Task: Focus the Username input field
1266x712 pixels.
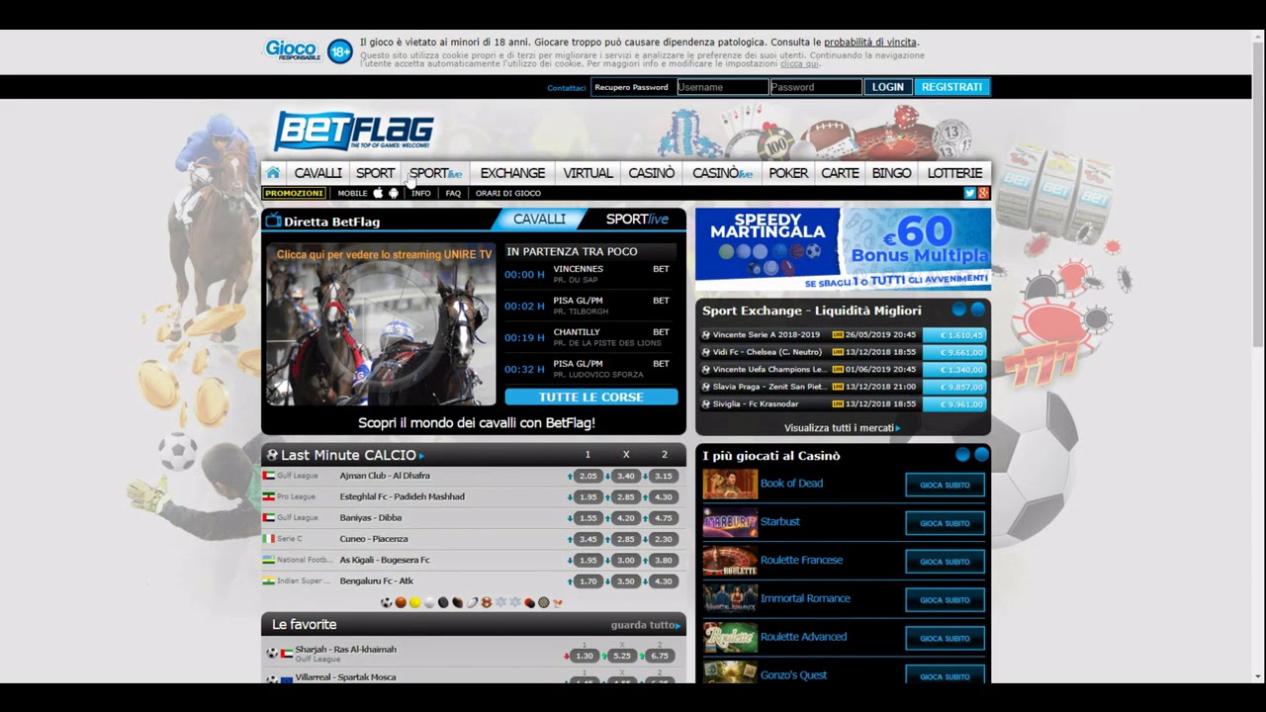Action: 723,87
